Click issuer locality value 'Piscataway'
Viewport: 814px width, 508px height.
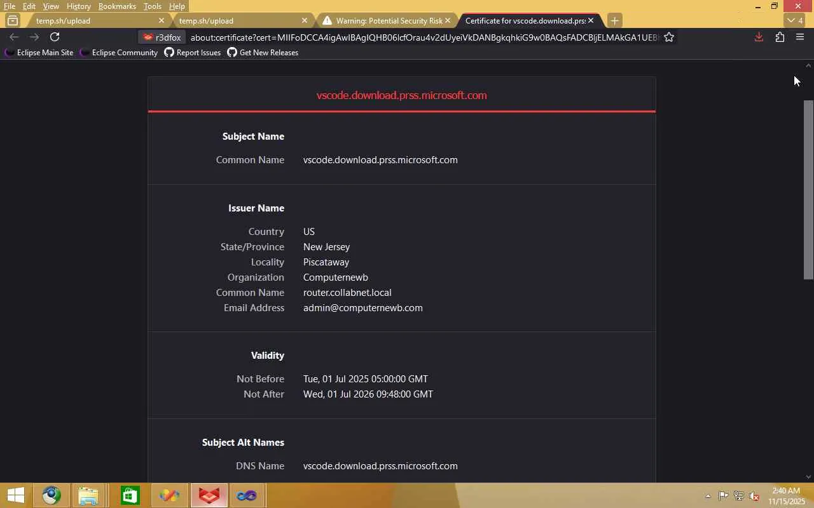tap(326, 262)
